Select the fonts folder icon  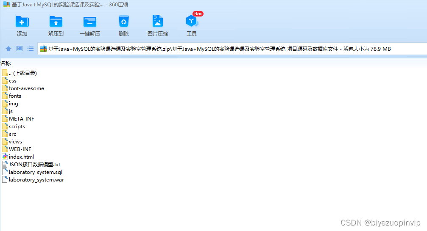click(x=5, y=96)
